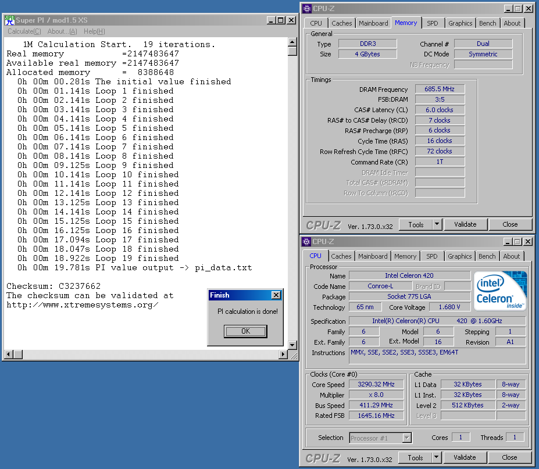The height and width of the screenshot is (469, 539).
Task: Click the Super PI title bar icon
Action: click(x=10, y=20)
